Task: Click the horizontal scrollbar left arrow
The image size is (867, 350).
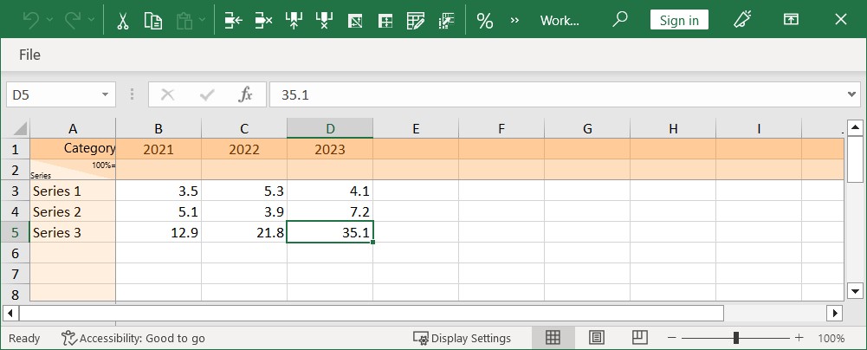Action: point(10,314)
